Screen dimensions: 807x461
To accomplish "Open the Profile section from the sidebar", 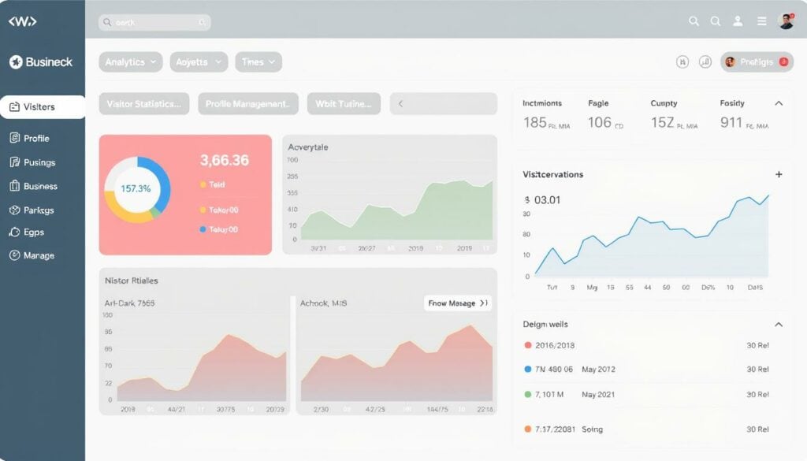I will tap(13, 138).
